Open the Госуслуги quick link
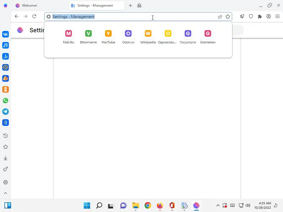Screen dimensions: 283x212 pyautogui.click(x=188, y=37)
